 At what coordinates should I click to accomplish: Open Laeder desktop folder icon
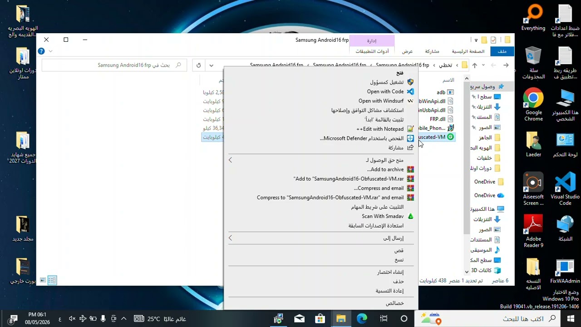[x=533, y=144]
